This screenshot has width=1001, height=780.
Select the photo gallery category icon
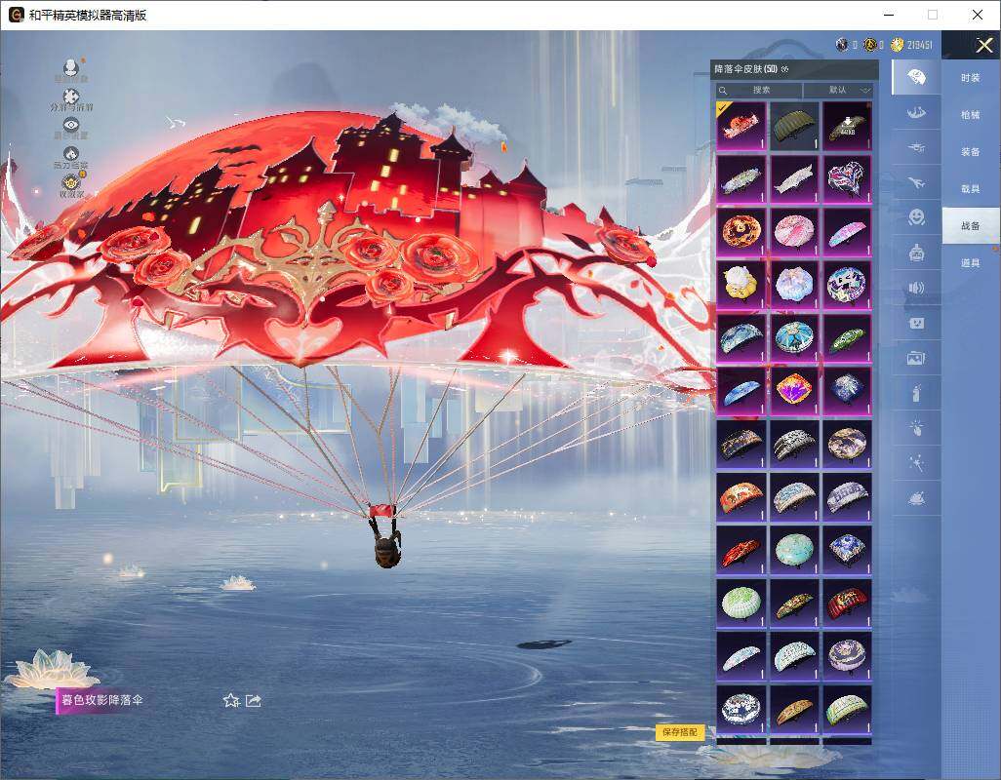coord(916,359)
